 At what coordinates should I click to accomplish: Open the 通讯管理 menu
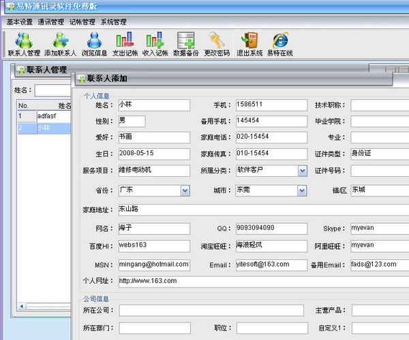(x=51, y=22)
